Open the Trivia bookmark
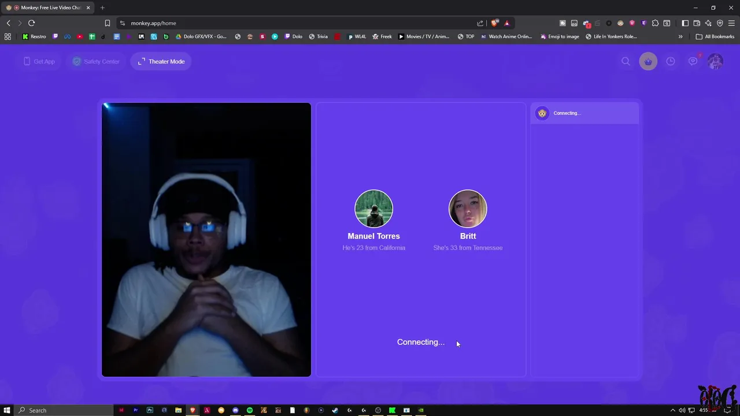Image resolution: width=740 pixels, height=416 pixels. 318,36
